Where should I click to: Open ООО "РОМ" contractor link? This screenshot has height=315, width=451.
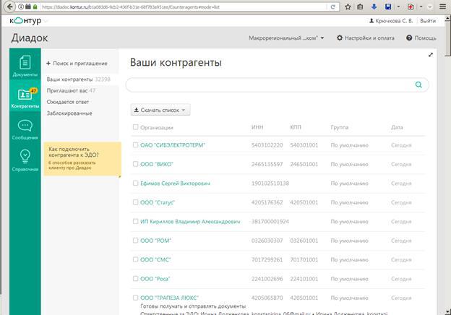(155, 241)
